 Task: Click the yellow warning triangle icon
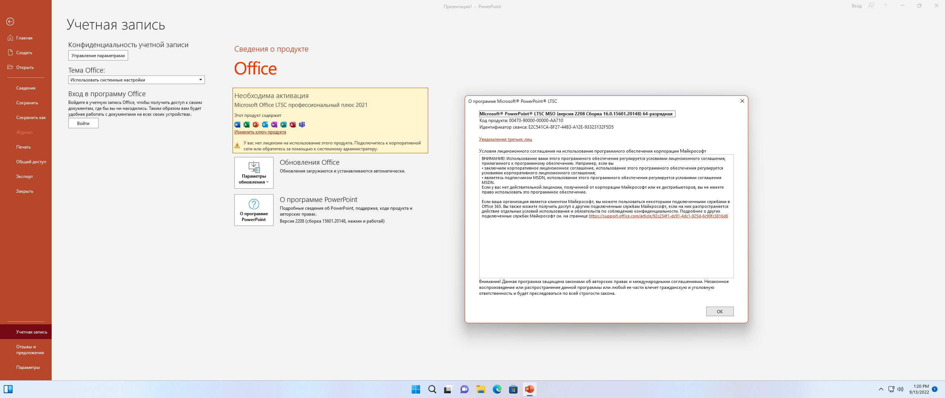click(x=237, y=146)
